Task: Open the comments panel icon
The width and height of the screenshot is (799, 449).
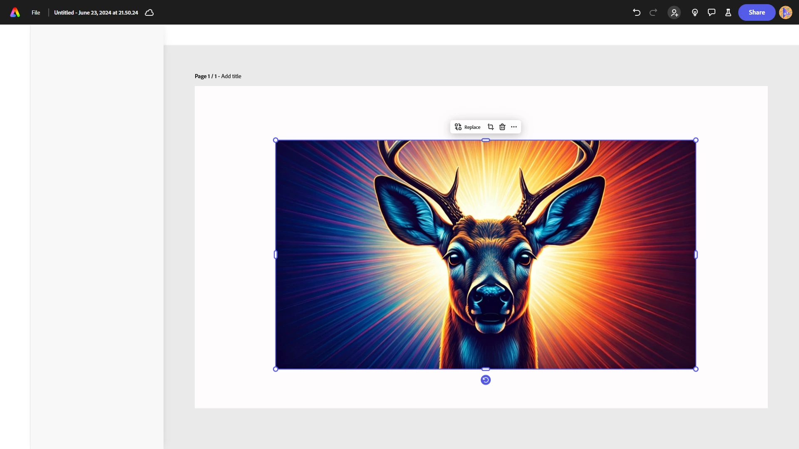Action: [x=712, y=12]
